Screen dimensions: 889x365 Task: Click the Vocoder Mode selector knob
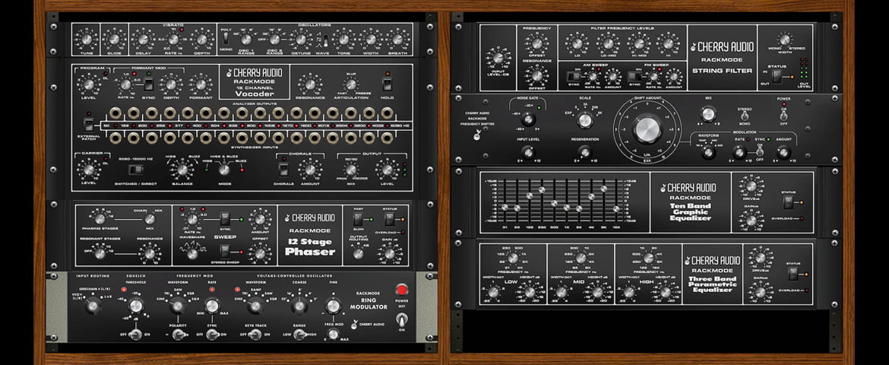(x=224, y=169)
